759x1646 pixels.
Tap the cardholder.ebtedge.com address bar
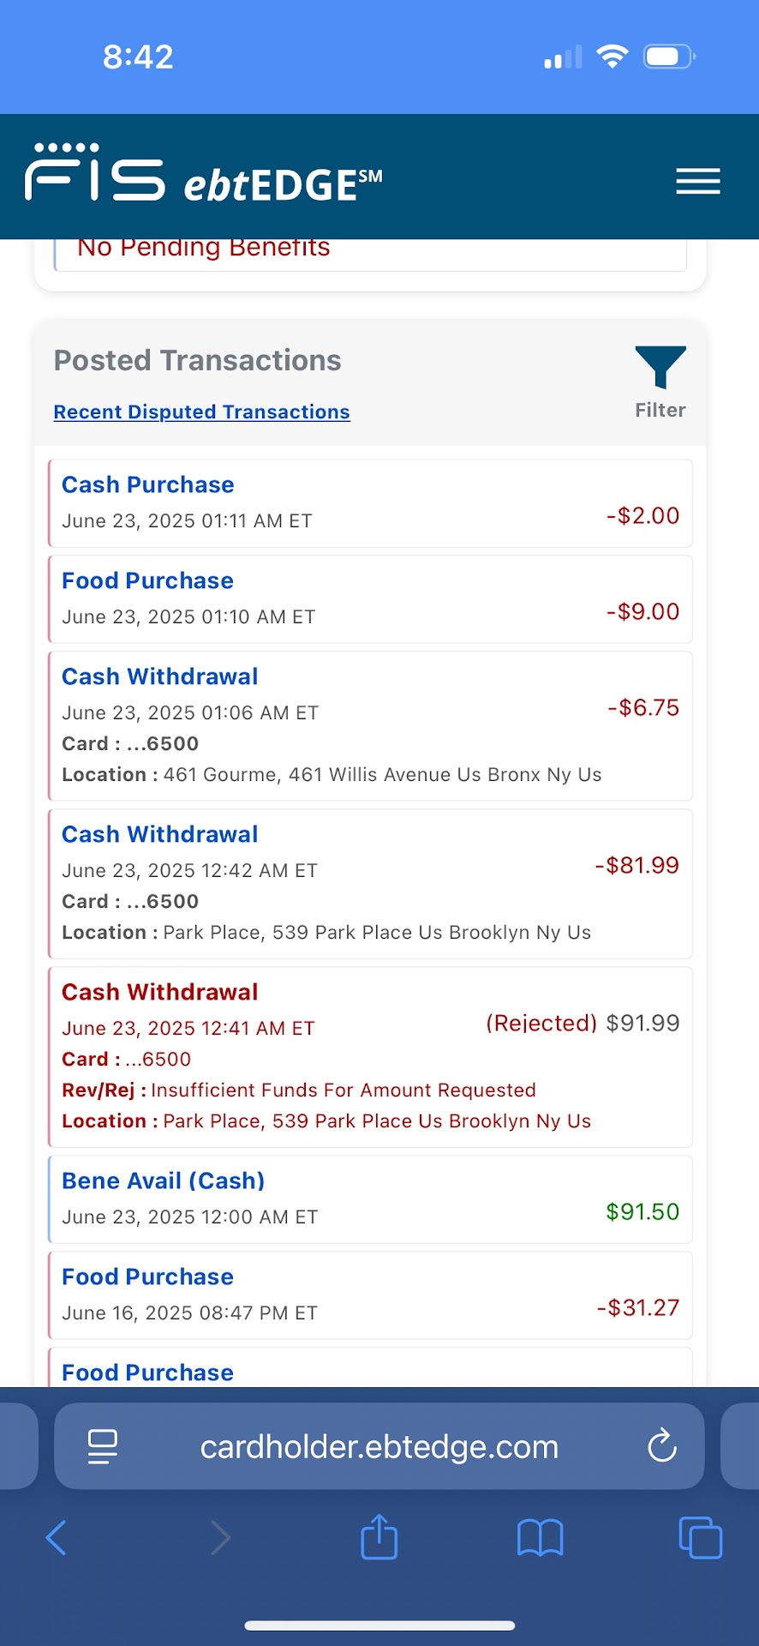tap(379, 1447)
